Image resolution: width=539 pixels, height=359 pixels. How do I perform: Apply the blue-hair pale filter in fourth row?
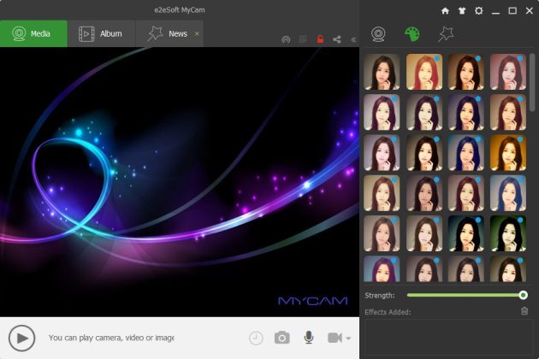tap(508, 193)
